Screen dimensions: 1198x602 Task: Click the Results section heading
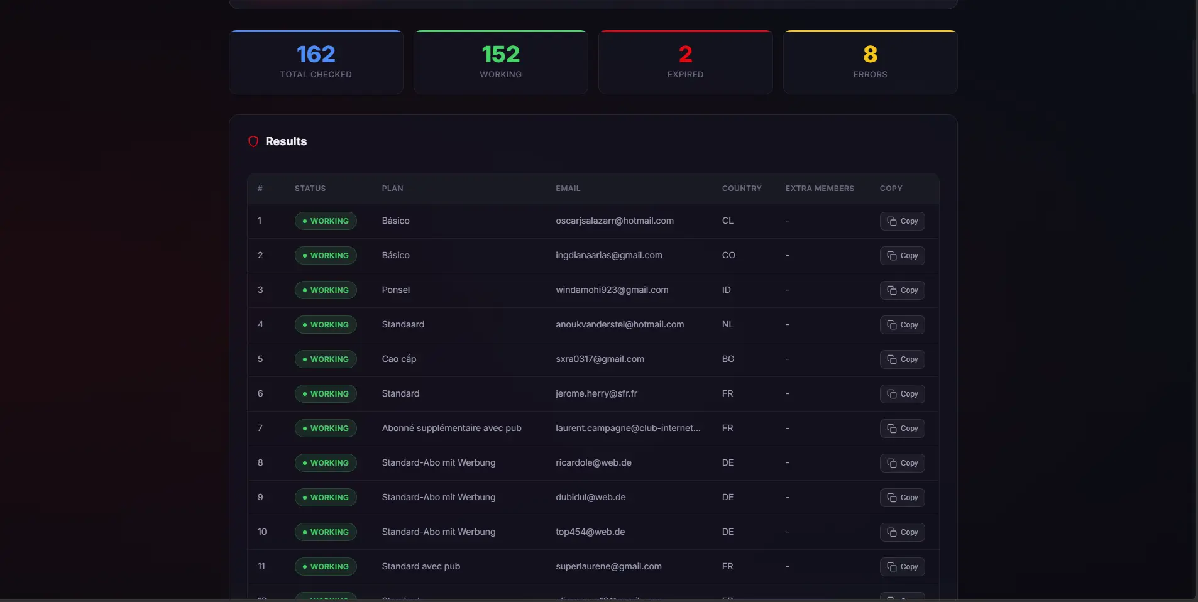click(x=286, y=141)
